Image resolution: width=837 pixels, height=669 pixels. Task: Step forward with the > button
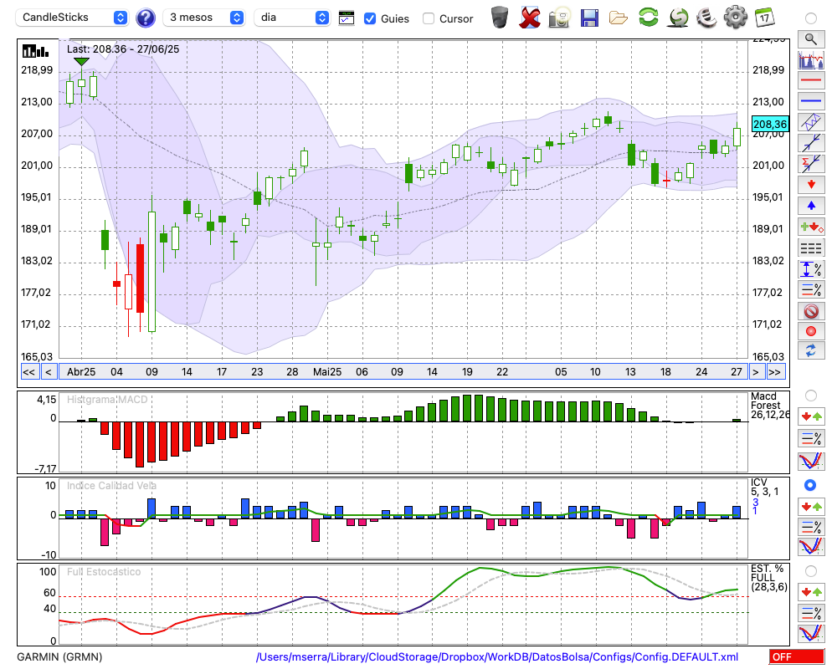pyautogui.click(x=755, y=372)
